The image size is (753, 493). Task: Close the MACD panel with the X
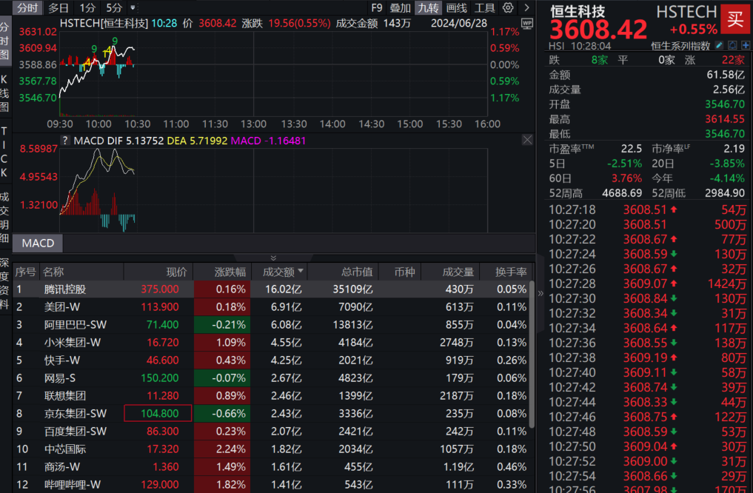coord(526,140)
